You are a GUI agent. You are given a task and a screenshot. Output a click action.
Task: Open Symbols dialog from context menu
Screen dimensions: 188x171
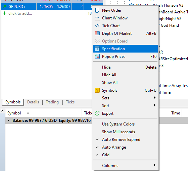click(125, 90)
